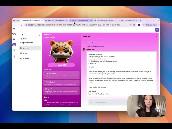The height and width of the screenshot is (129, 172).
Task: Click the webcam video overlay of presenter
Action: pos(147,106)
